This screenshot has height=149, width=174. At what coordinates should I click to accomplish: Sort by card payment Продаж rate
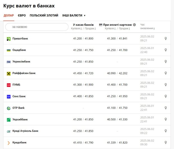tap(124, 29)
